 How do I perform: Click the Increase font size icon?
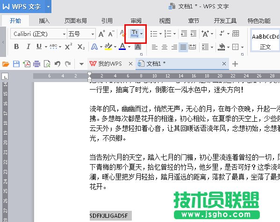click(x=102, y=34)
